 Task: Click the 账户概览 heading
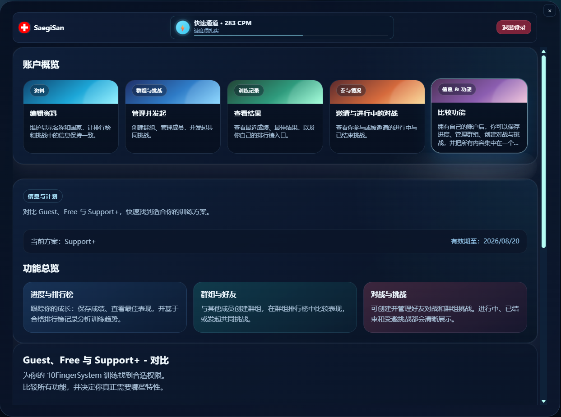point(41,64)
